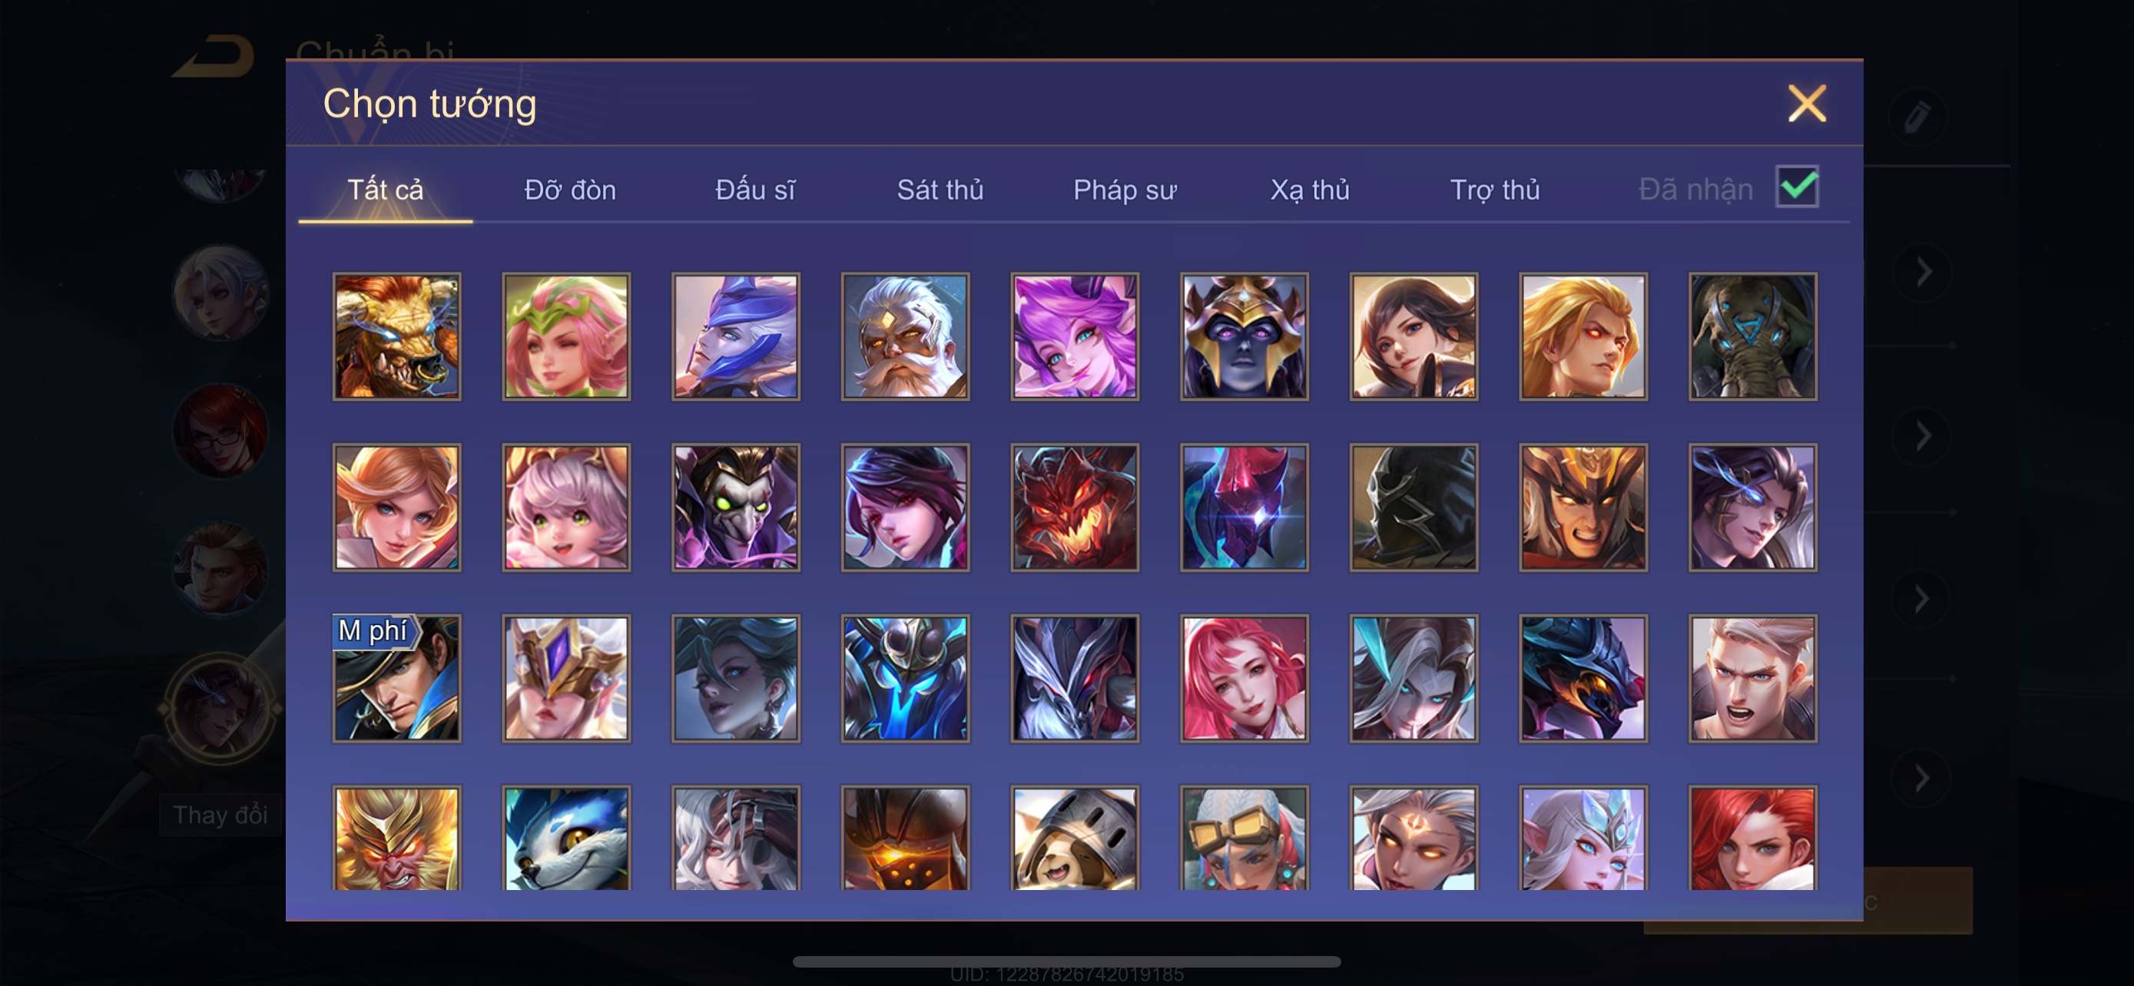2134x986 pixels.
Task: Switch to the Pháp sư tab
Action: [1124, 190]
